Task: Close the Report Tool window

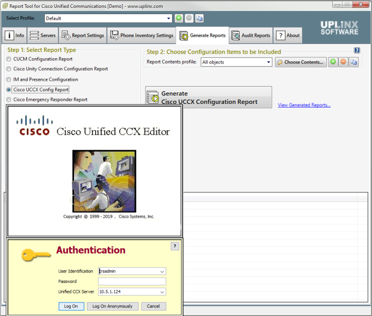Action: [x=360, y=5]
